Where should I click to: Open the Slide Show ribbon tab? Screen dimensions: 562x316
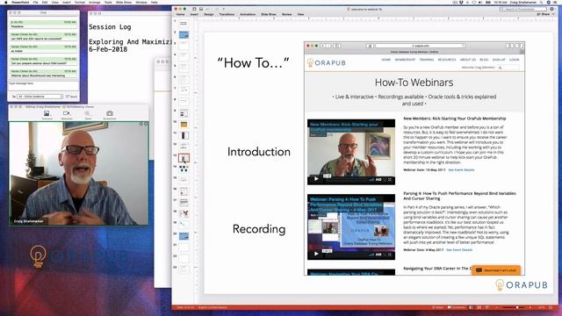[269, 14]
